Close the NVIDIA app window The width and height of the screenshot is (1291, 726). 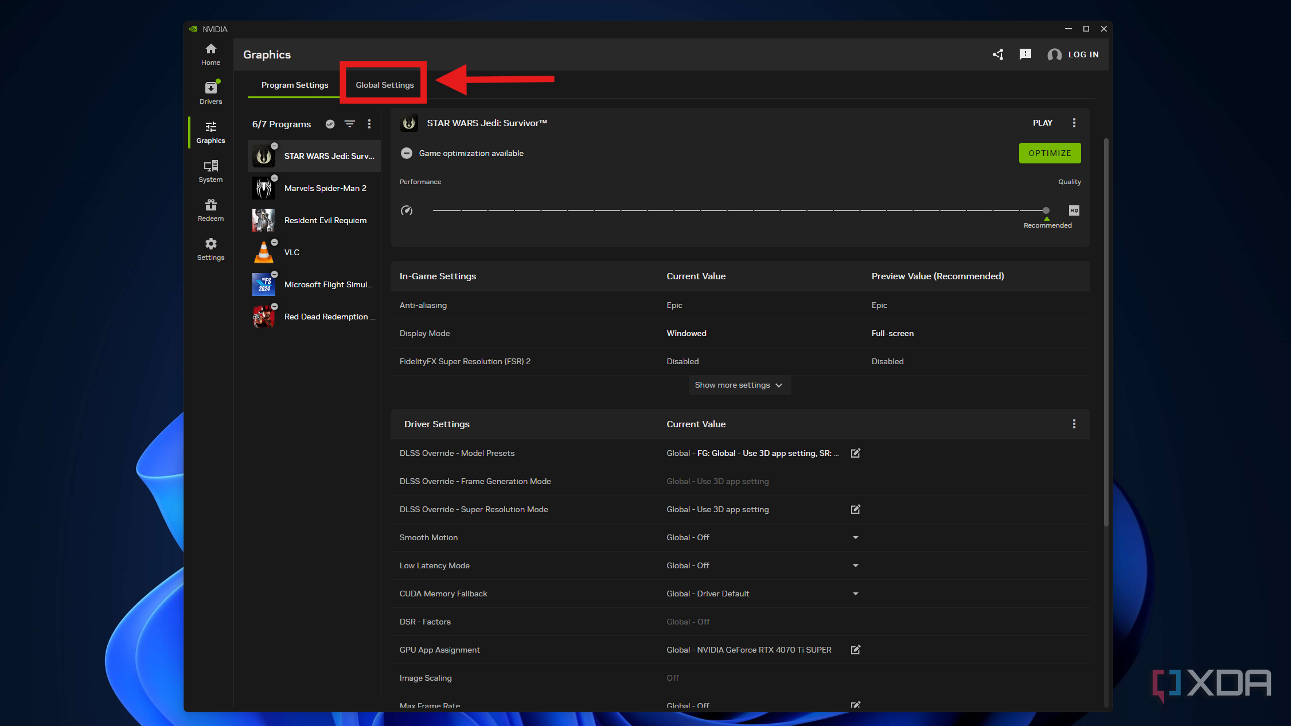(x=1103, y=29)
